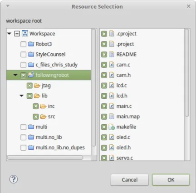Click the main.map file icon
196x193 pixels.
pyautogui.click(x=112, y=117)
